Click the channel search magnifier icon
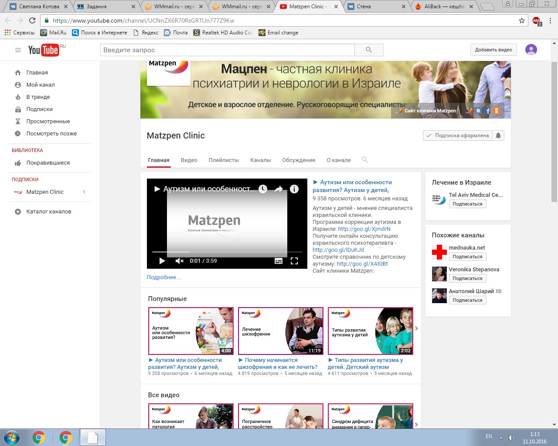 click(x=365, y=160)
